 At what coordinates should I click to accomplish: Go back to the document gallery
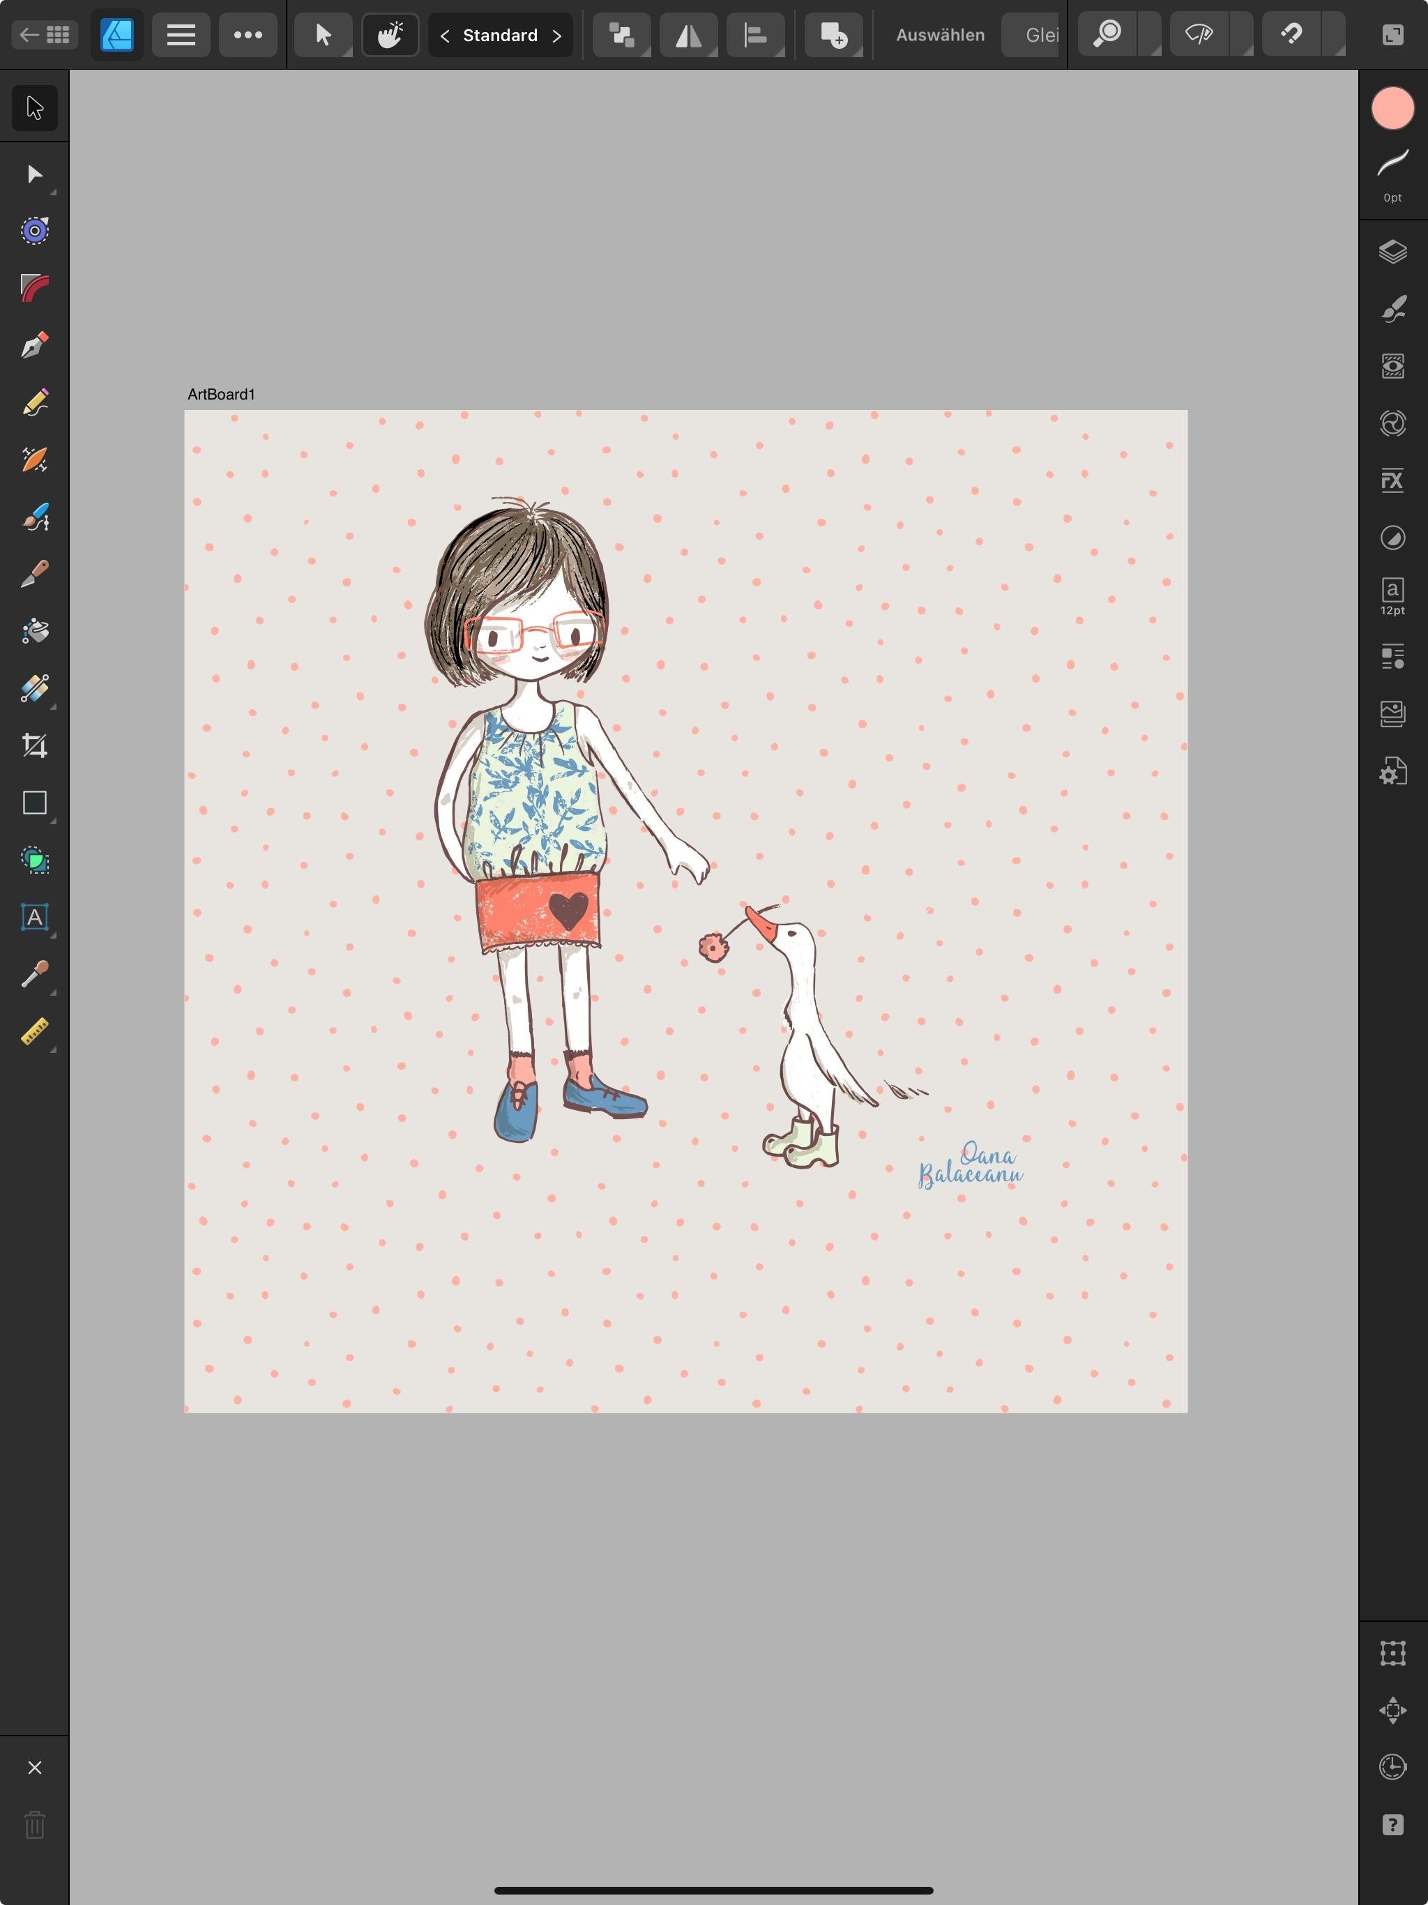[45, 36]
